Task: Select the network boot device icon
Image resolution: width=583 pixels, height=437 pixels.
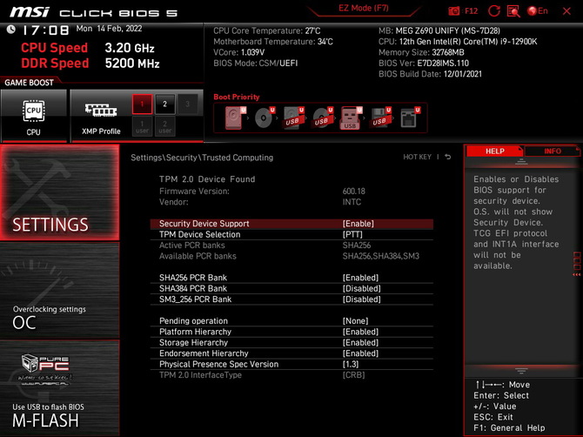Action: [x=409, y=118]
